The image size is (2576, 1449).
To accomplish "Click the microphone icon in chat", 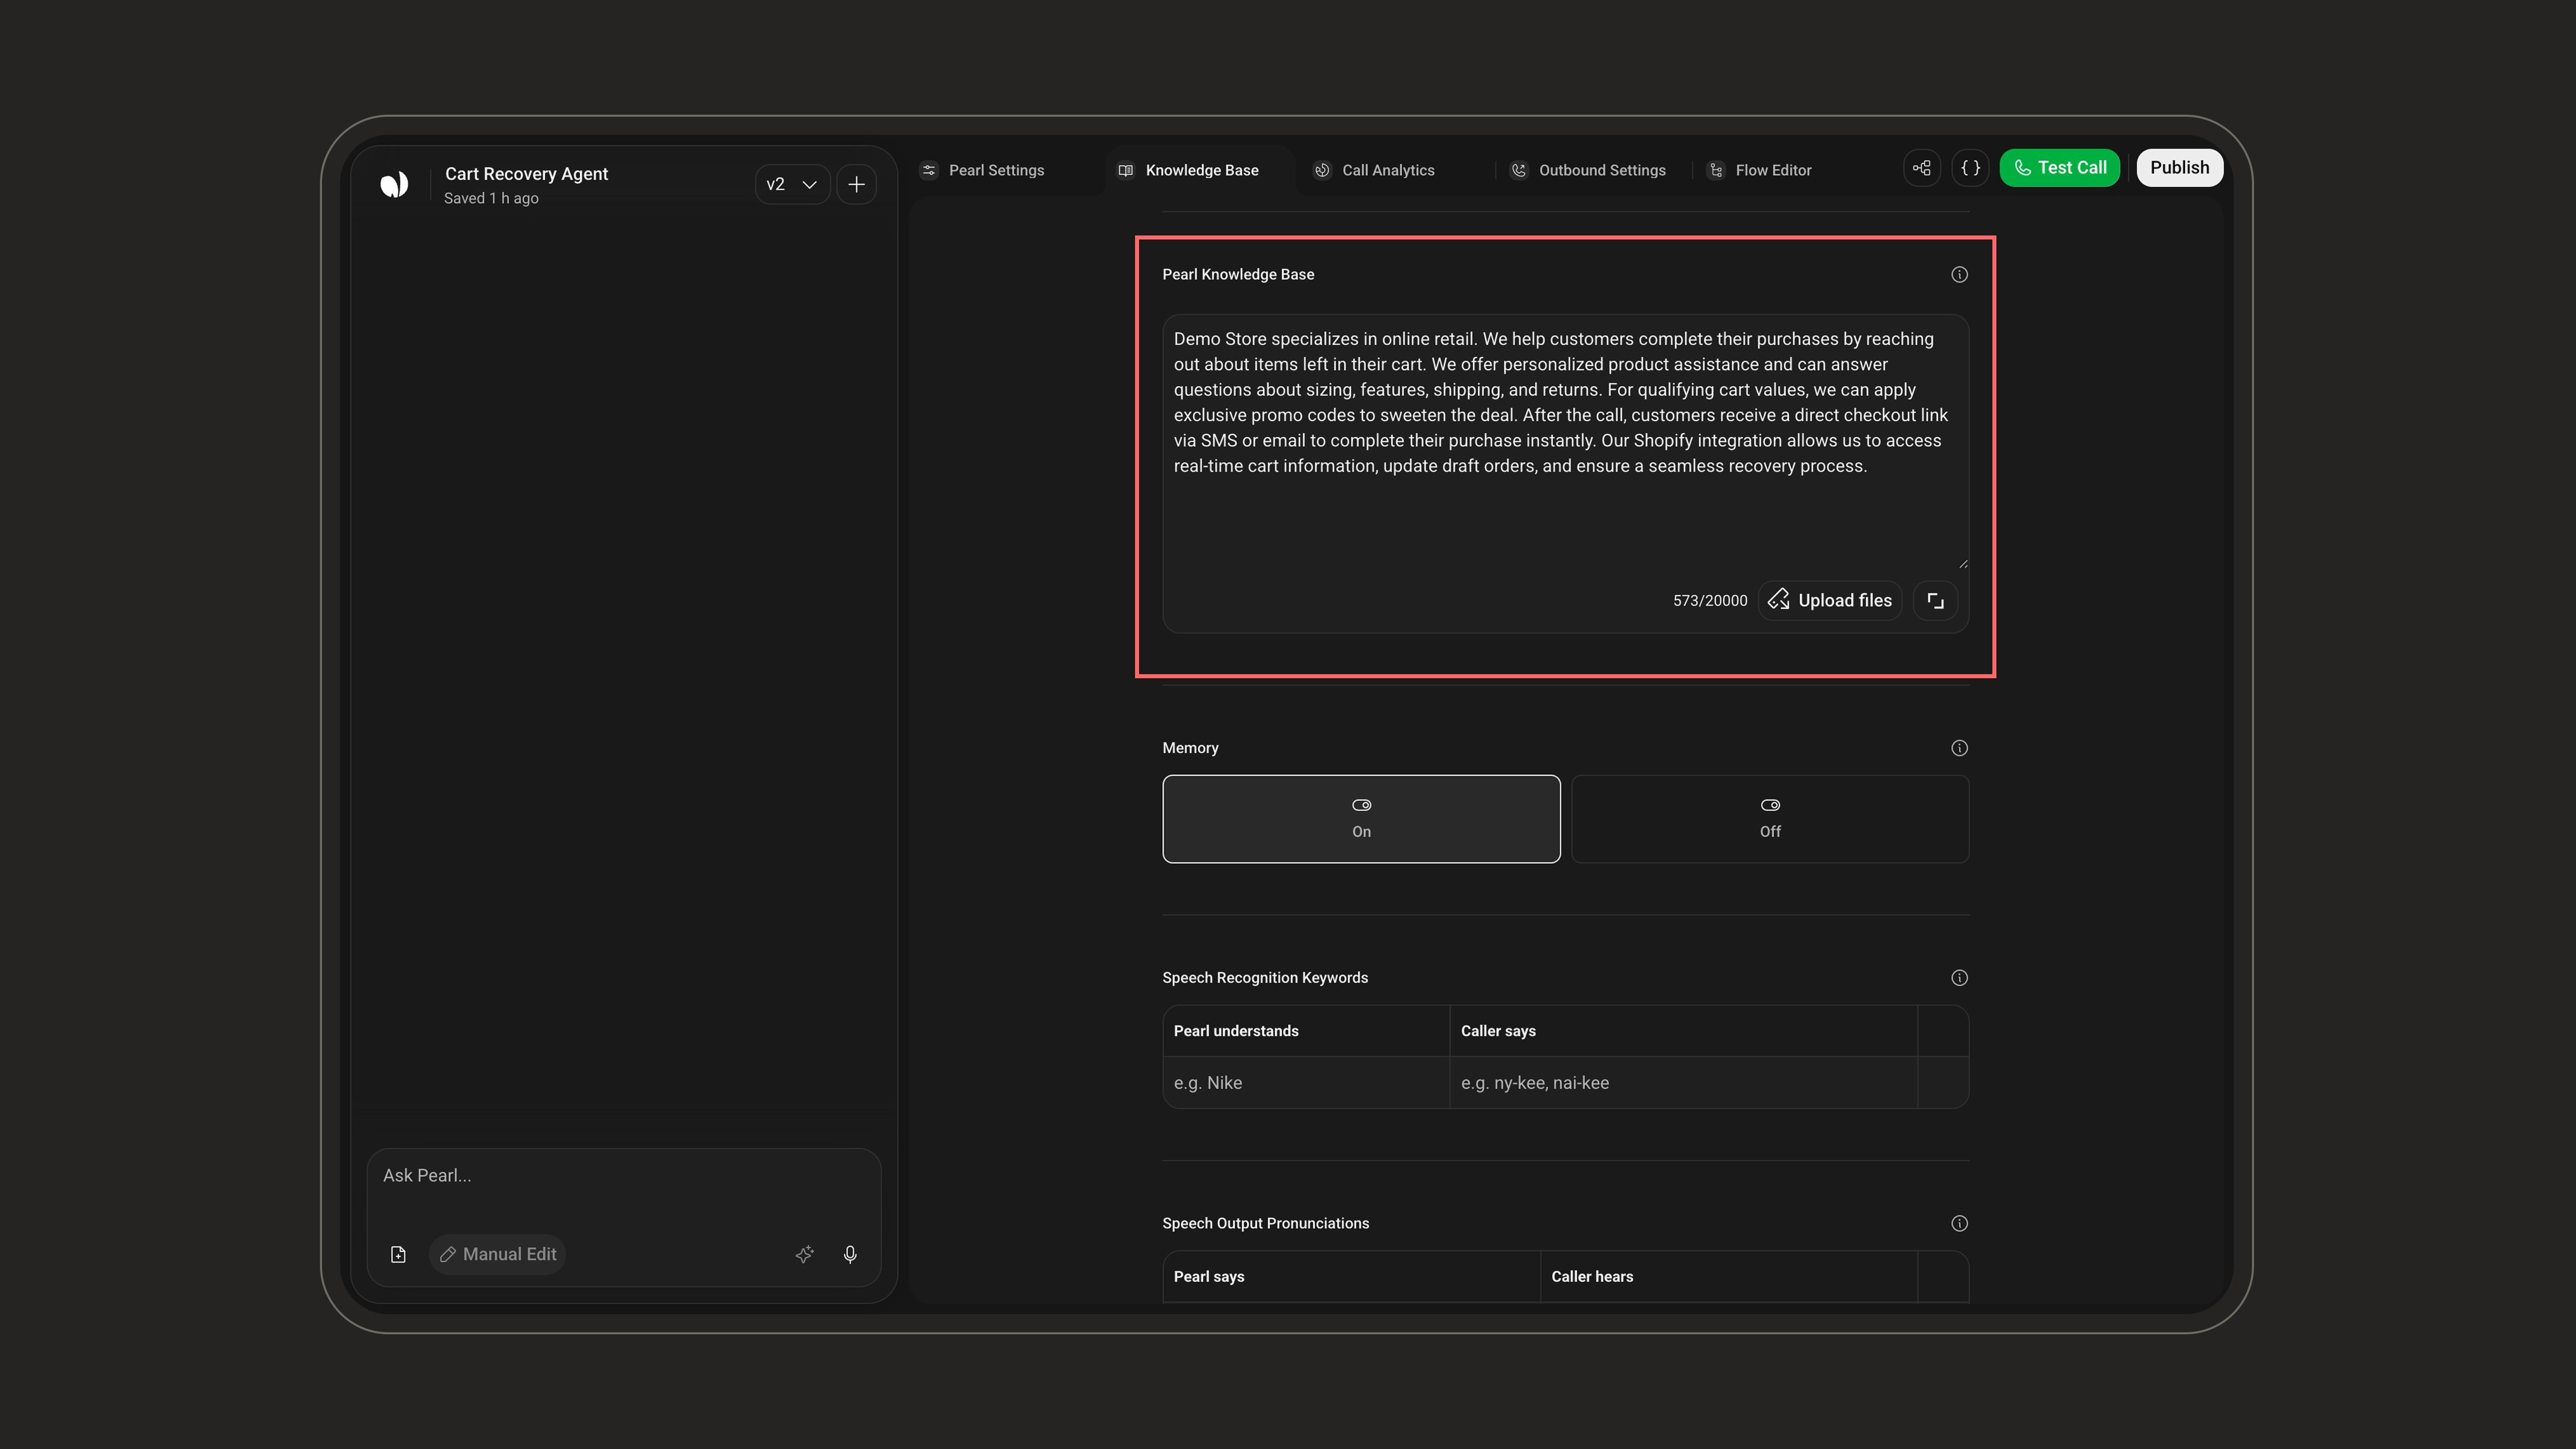I will (850, 1255).
